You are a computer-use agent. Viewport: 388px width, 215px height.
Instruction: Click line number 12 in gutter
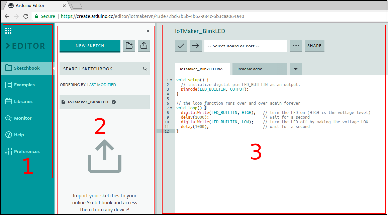point(167,131)
